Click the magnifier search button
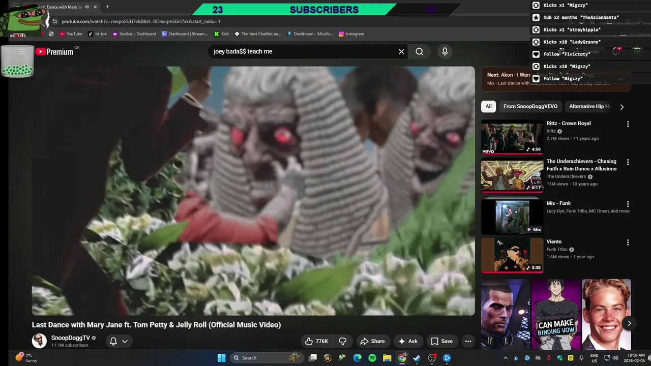The width and height of the screenshot is (651, 366). 420,51
